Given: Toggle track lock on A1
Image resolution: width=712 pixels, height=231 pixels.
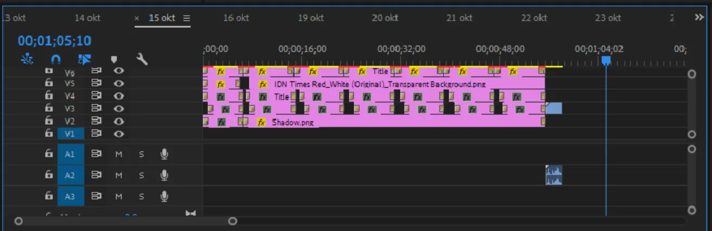Looking at the screenshot, I should point(49,154).
